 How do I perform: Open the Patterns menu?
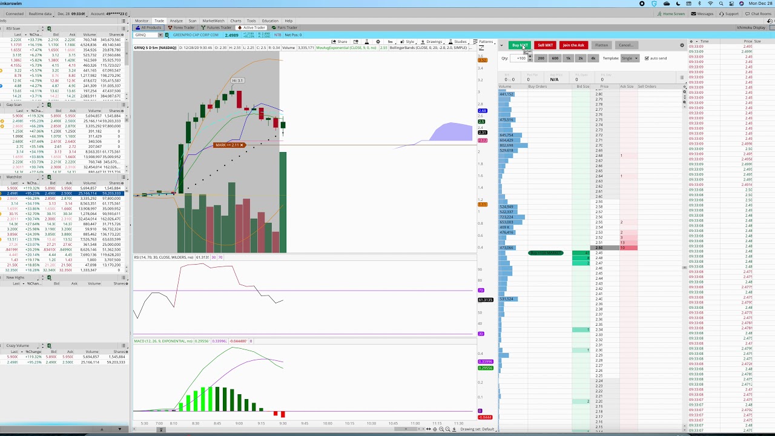tap(484, 42)
